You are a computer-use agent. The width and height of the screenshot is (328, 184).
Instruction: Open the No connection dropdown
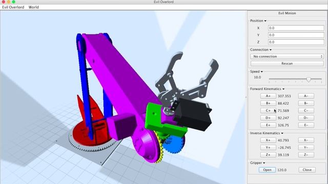287,56
